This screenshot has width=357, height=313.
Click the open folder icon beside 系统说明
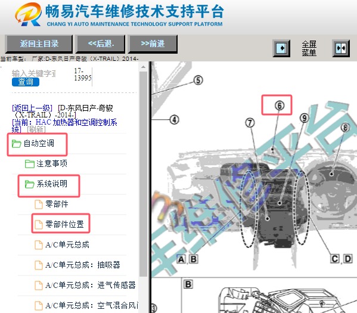click(30, 184)
